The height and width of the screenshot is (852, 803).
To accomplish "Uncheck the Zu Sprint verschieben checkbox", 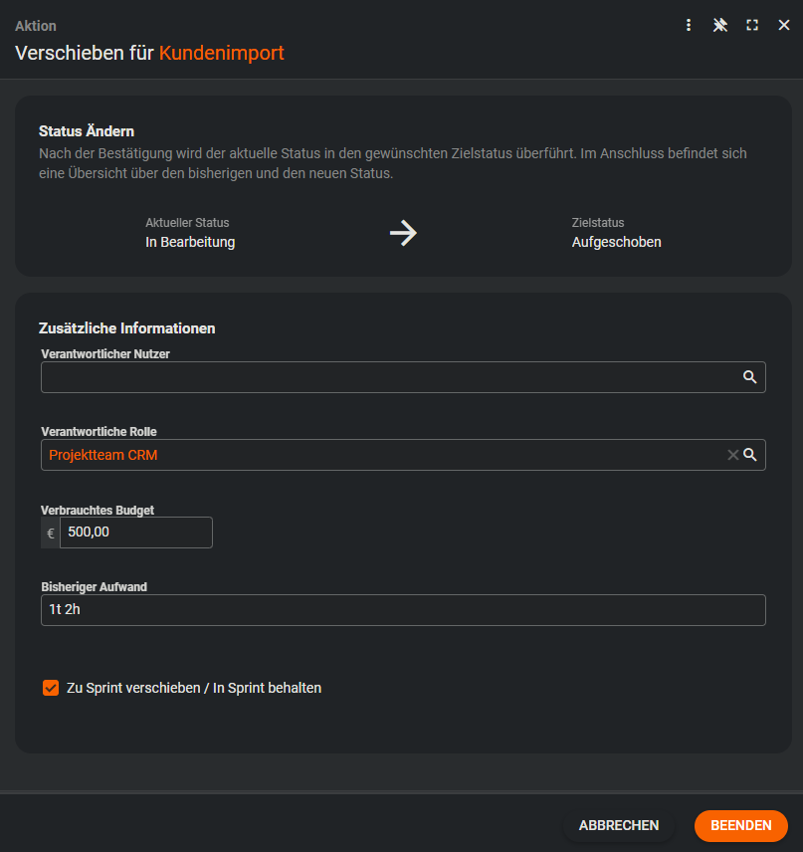I will point(51,688).
